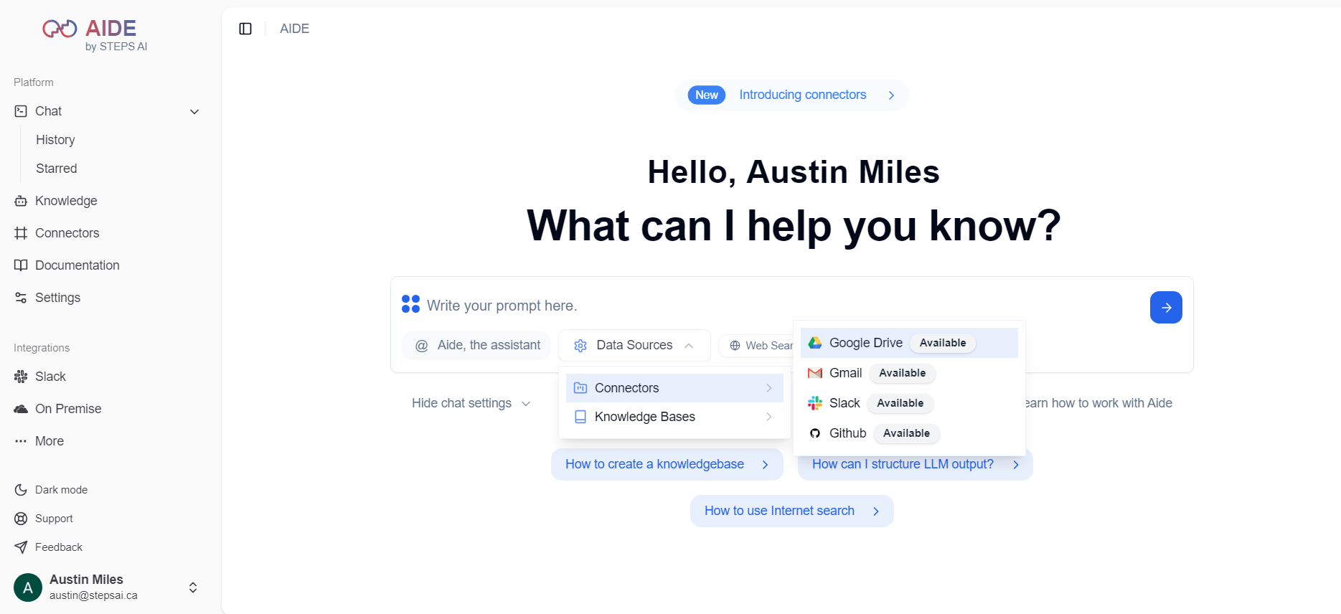This screenshot has width=1341, height=614.
Task: Hide chat settings chevron
Action: tap(526, 404)
